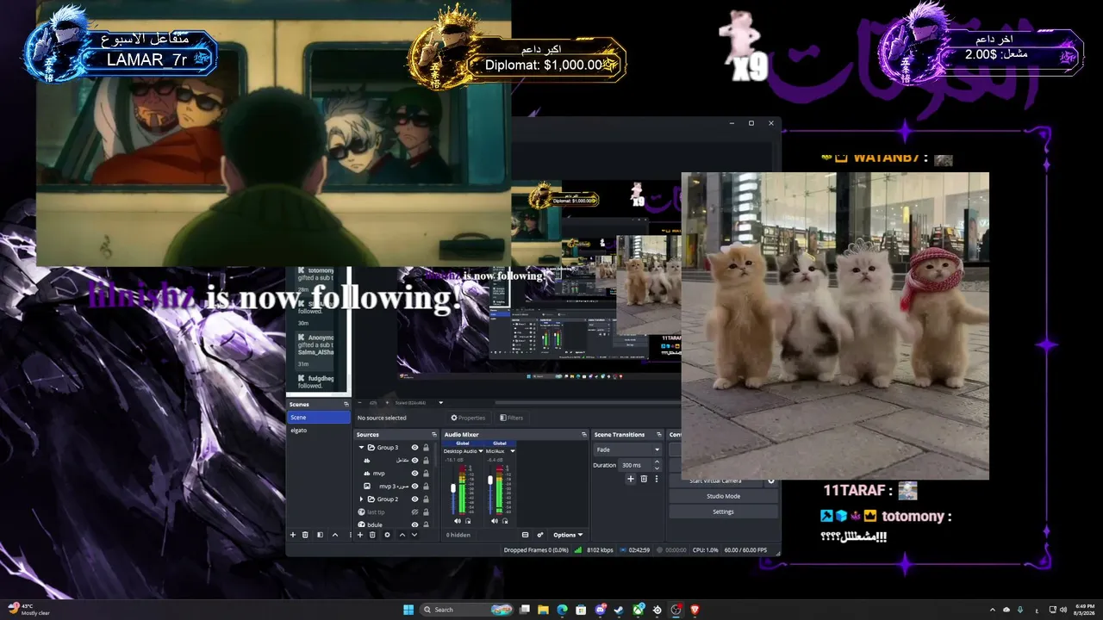This screenshot has width=1103, height=620.
Task: Open source properties gear in Sources toolbar
Action: coord(387,535)
